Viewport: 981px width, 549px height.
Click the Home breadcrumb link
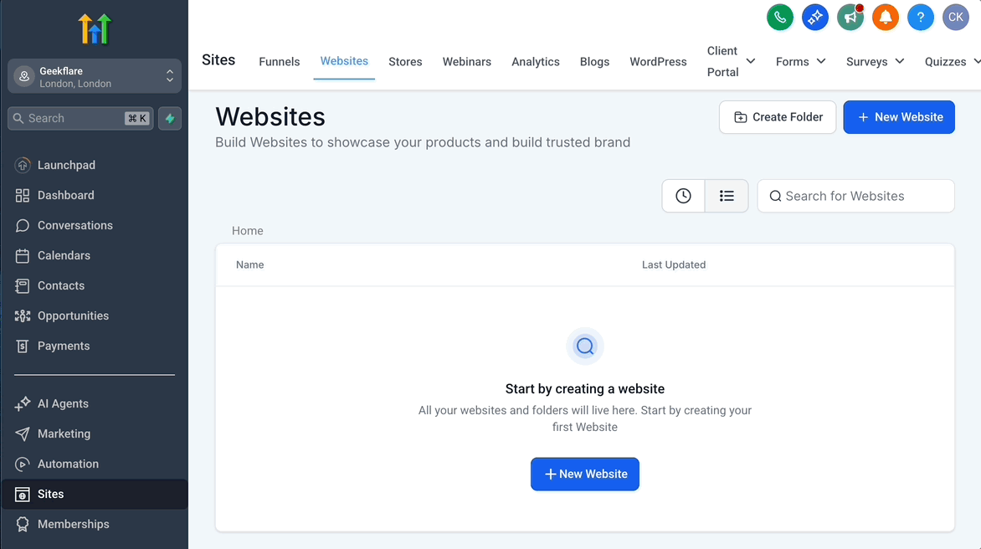pyautogui.click(x=247, y=231)
